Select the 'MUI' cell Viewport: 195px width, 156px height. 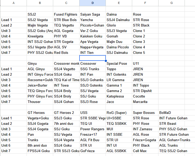coord(119,129)
